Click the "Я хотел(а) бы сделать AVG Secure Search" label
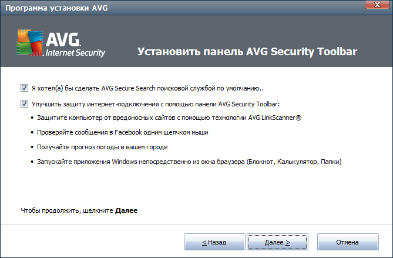Image resolution: width=393 pixels, height=258 pixels. coord(147,89)
